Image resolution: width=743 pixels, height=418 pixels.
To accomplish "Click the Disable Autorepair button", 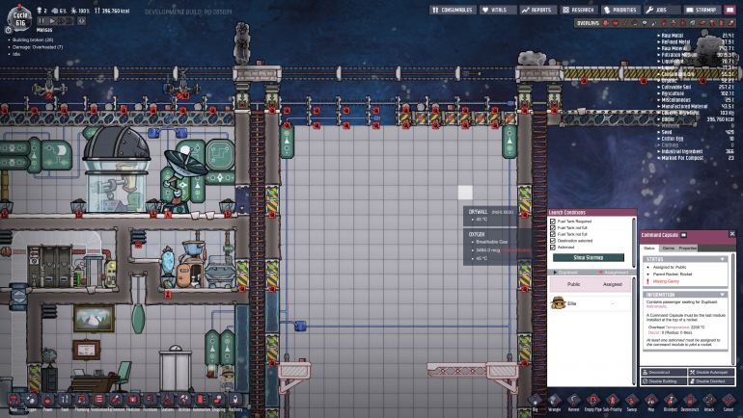I will pos(711,373).
